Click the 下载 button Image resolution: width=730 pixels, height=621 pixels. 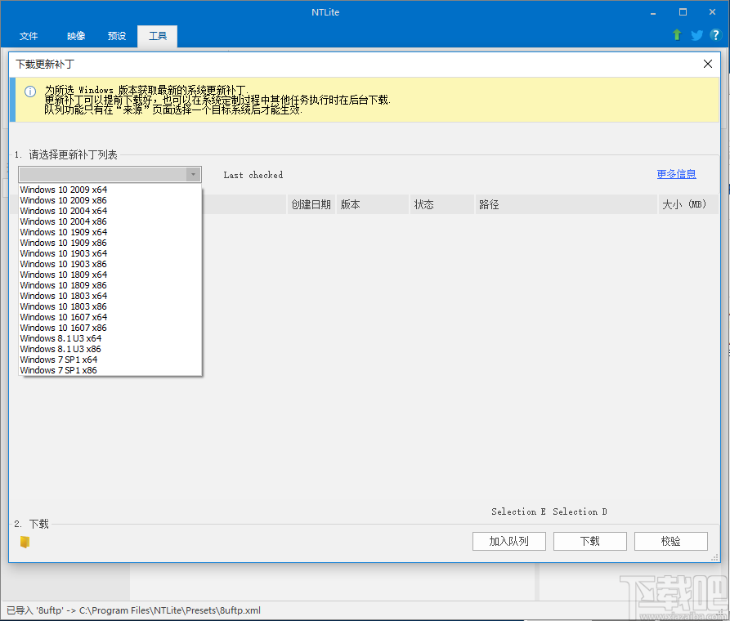pyautogui.click(x=589, y=541)
